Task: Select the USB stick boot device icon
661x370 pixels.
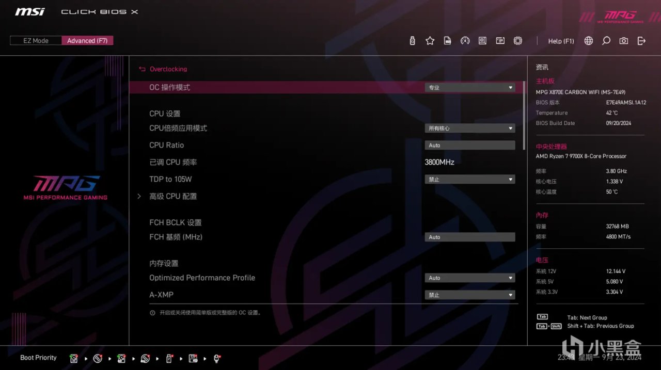Action: 169,358
